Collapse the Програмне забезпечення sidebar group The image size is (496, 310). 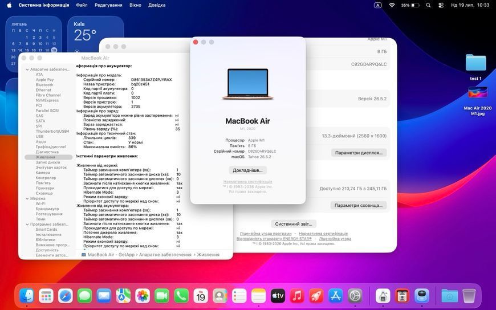click(x=27, y=225)
